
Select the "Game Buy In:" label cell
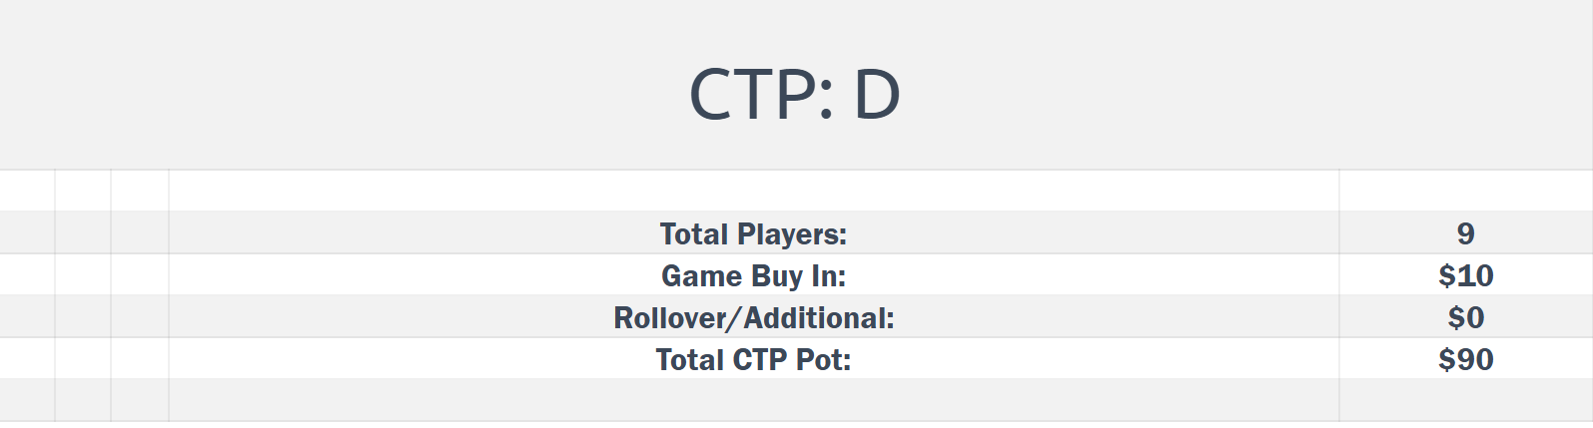(x=753, y=275)
